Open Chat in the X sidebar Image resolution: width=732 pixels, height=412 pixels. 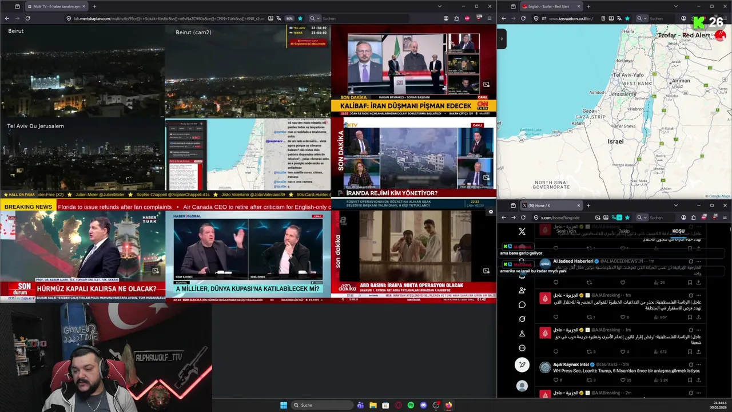click(x=522, y=304)
